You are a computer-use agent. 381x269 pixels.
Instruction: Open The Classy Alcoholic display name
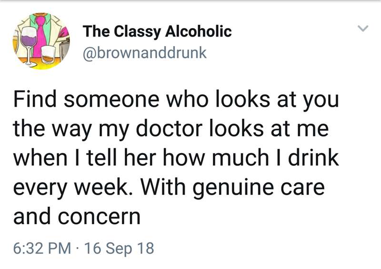pyautogui.click(x=157, y=31)
